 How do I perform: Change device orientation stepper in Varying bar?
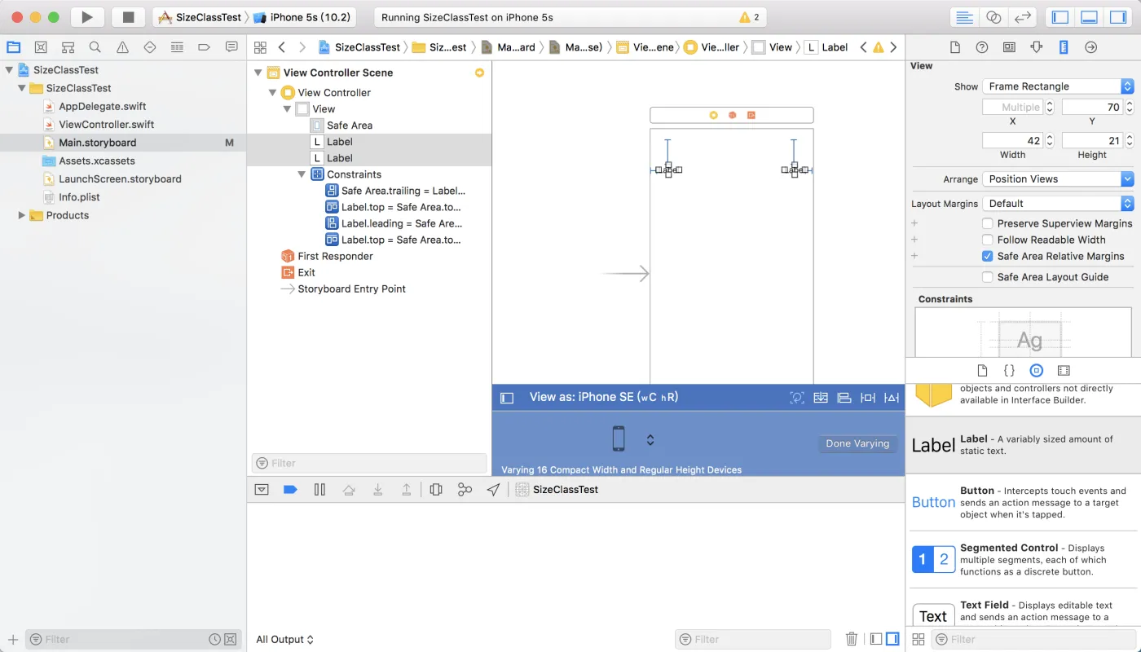650,440
